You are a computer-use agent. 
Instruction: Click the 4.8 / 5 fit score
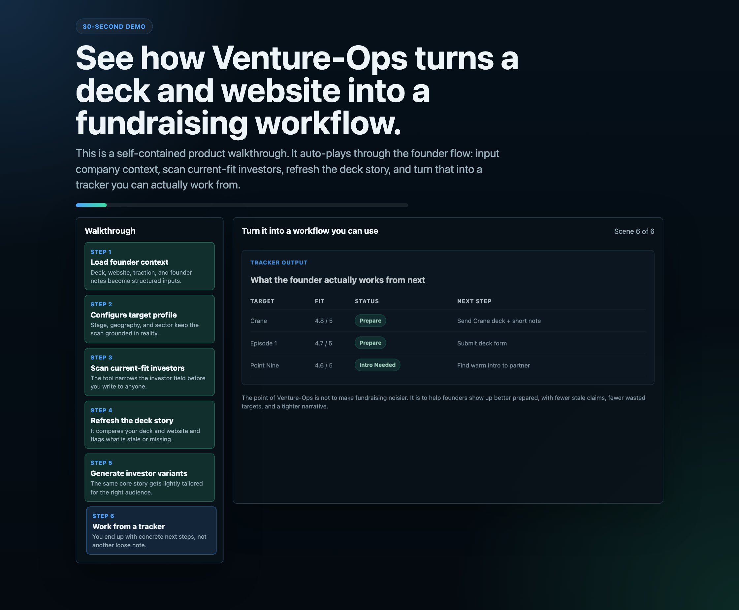[x=324, y=321]
